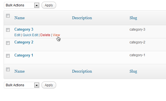Open the top Bulk Actions dropdown arrow

(37, 5)
